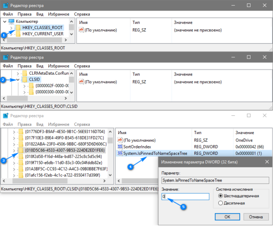This screenshot has width=273, height=226.
Task: Click registry editor app icon in second window title
Action: click(x=6, y=57)
